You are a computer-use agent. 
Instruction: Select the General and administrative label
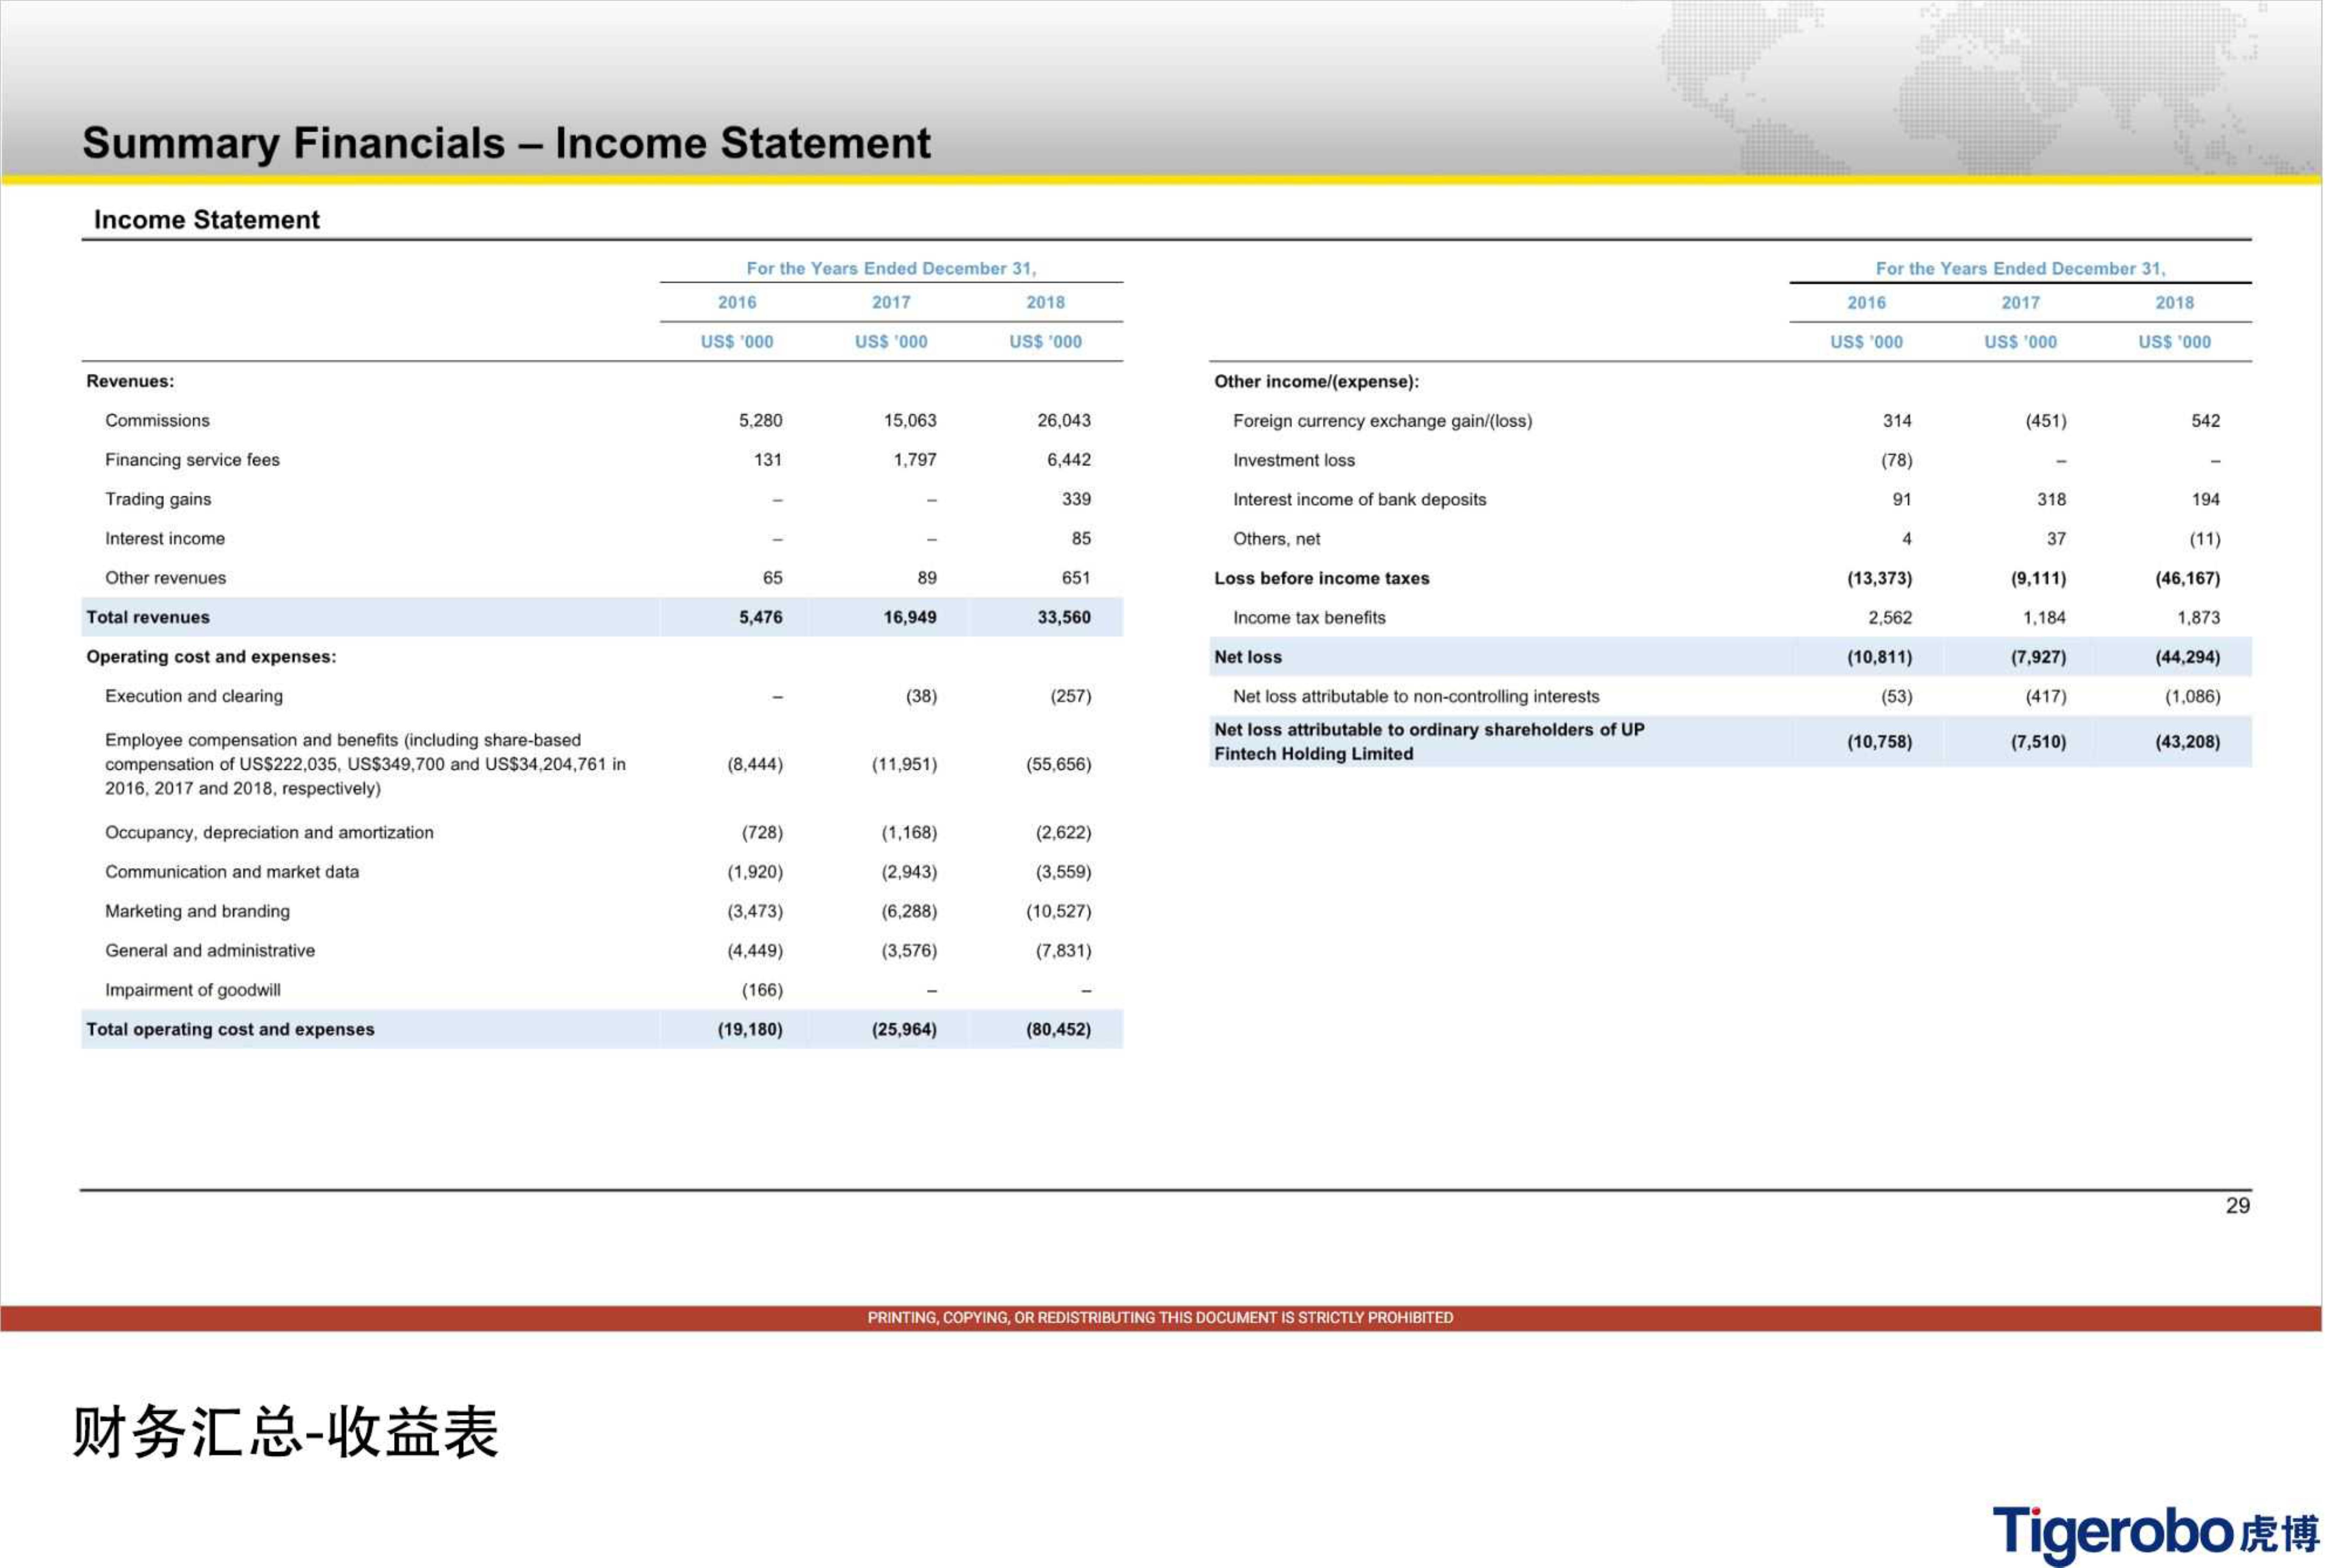(x=210, y=951)
